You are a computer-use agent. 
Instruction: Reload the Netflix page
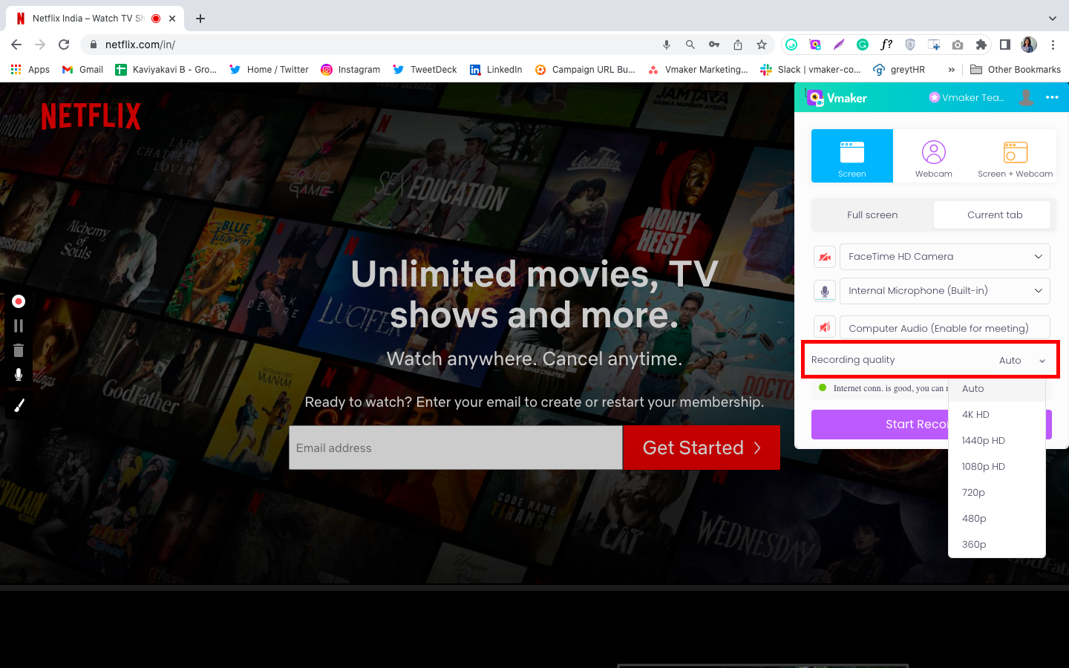pos(64,45)
